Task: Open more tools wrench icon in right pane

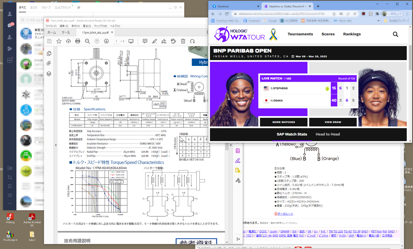Action: click(237, 180)
